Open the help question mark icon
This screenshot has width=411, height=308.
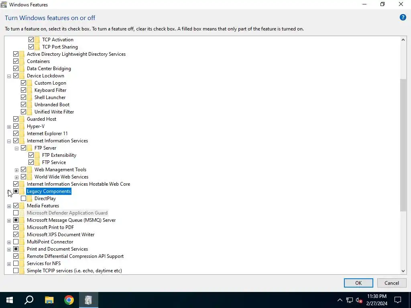pyautogui.click(x=403, y=18)
